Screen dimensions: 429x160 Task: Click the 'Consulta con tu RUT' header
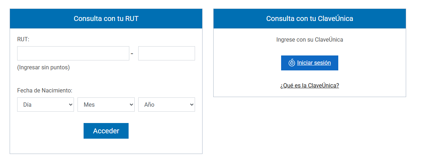(x=106, y=18)
